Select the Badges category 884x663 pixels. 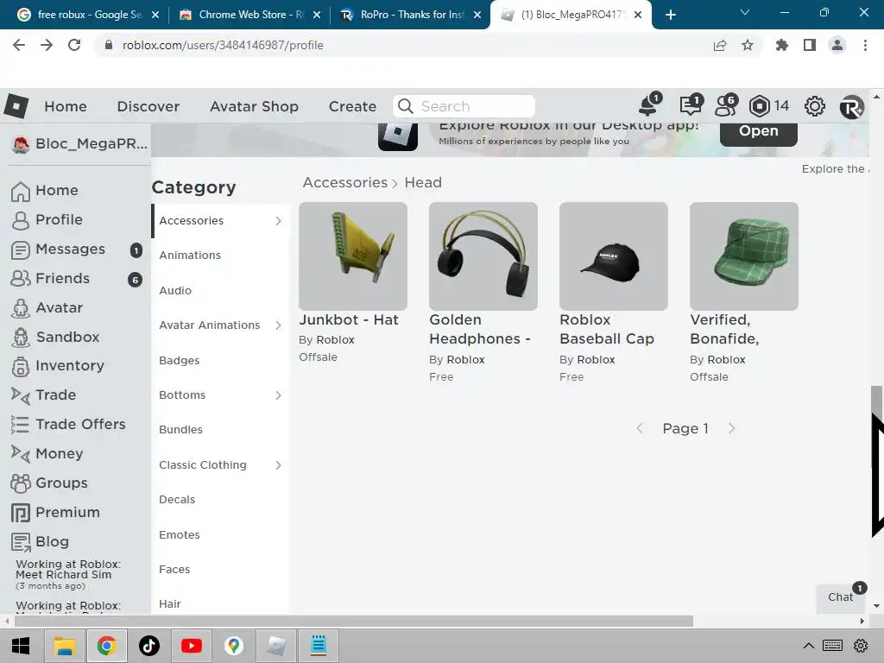point(180,361)
